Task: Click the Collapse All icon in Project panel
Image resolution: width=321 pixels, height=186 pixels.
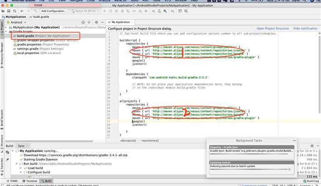Action: tap(89, 22)
